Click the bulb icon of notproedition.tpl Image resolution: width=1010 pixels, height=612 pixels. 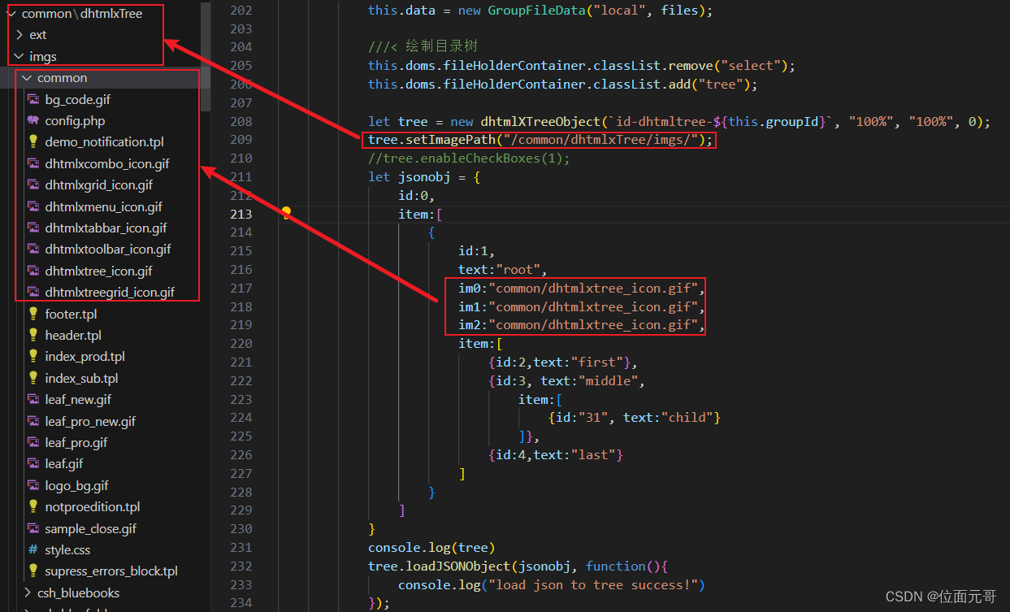coord(33,506)
